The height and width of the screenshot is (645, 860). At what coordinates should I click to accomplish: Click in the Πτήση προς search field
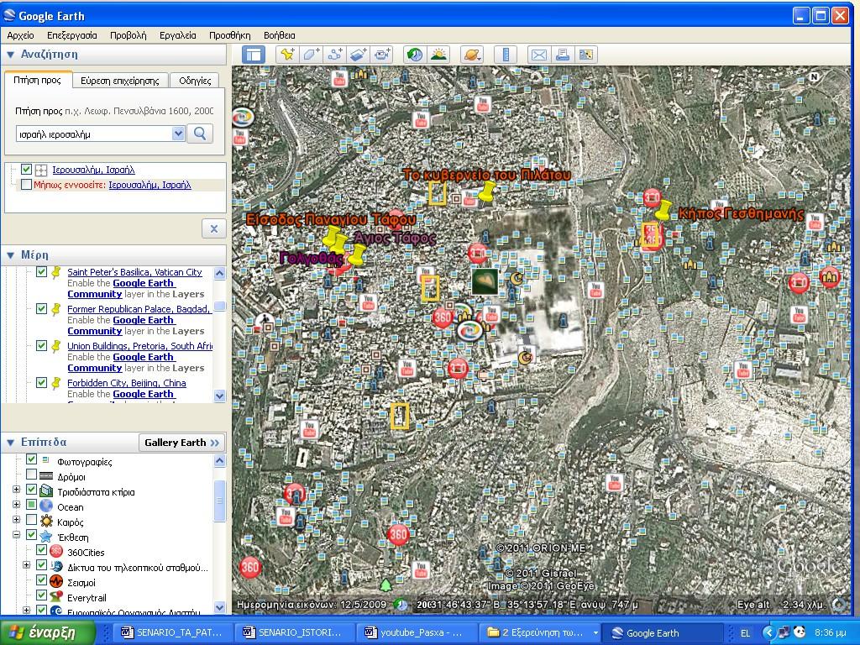coord(94,134)
